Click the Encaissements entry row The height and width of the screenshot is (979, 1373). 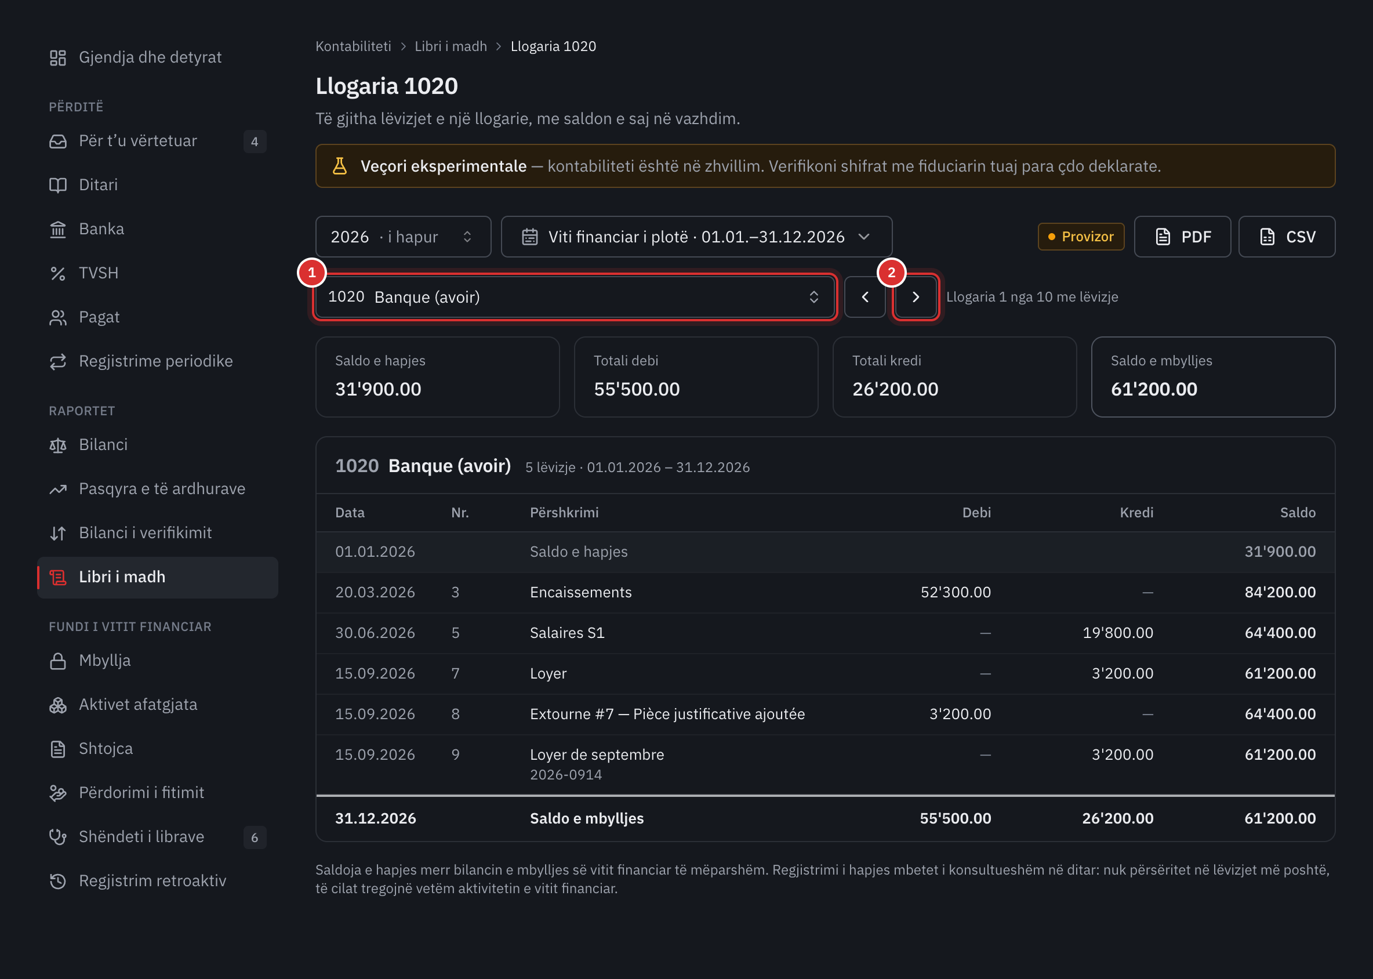tap(825, 593)
